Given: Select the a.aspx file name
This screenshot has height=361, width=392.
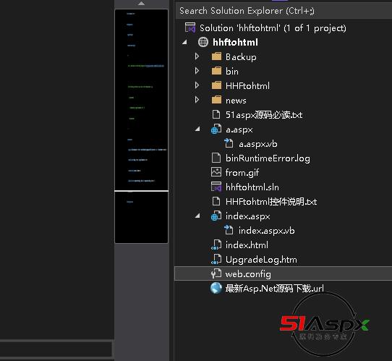Looking at the screenshot, I should tap(239, 129).
